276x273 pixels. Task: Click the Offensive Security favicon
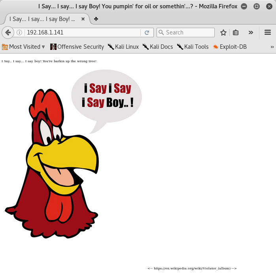(53, 47)
